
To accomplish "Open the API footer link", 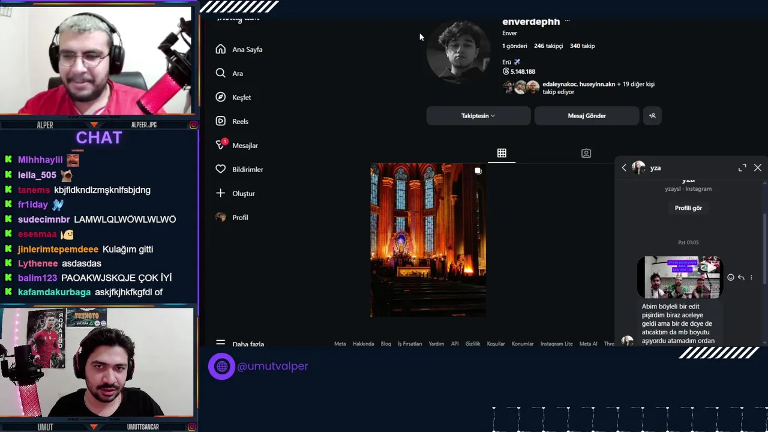I will pos(455,344).
